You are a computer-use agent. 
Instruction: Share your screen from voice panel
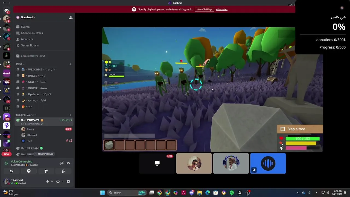(x=29, y=171)
